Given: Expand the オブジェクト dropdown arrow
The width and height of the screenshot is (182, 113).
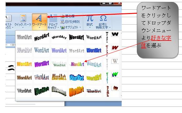Looking at the screenshot, I should 80,27.
